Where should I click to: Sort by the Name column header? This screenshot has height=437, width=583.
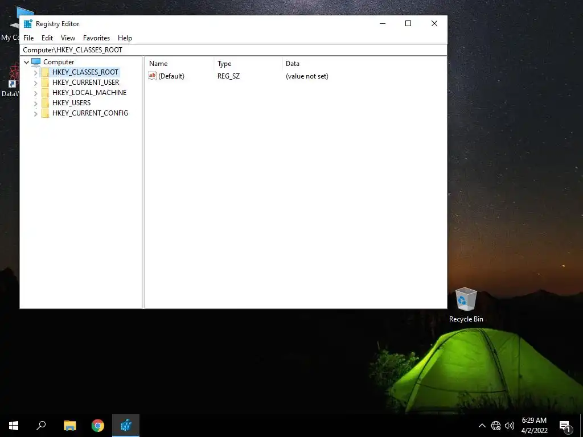click(180, 64)
